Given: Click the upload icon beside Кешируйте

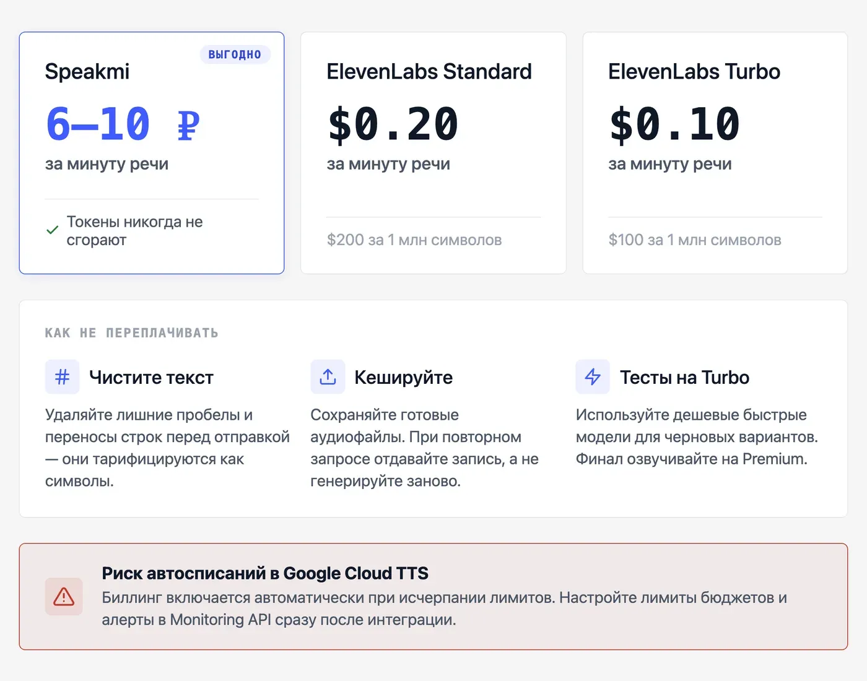Looking at the screenshot, I should pyautogui.click(x=328, y=377).
